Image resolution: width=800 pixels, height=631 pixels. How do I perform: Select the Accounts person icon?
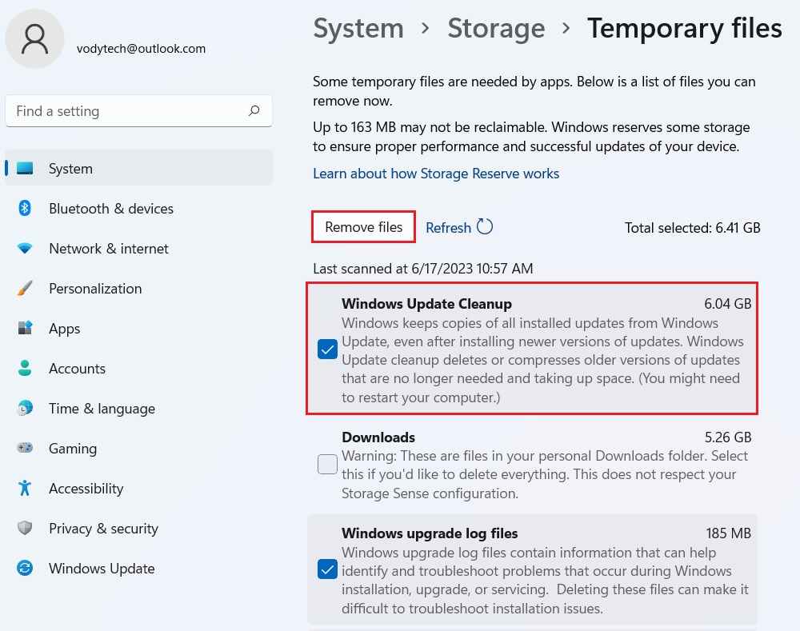[25, 369]
